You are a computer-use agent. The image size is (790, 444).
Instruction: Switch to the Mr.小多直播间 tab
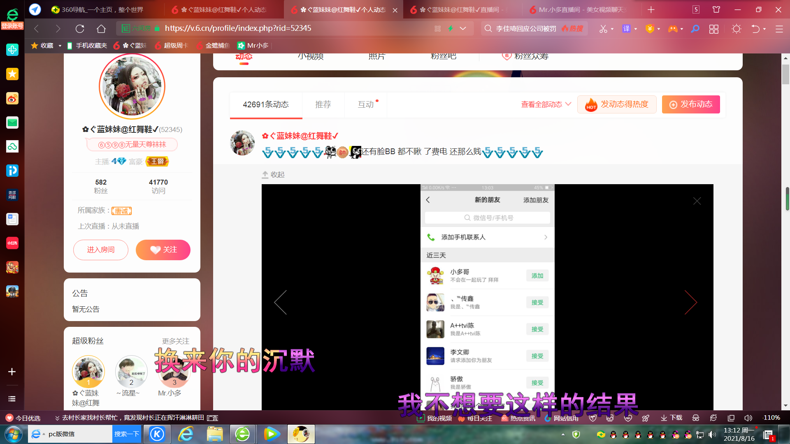click(x=582, y=9)
